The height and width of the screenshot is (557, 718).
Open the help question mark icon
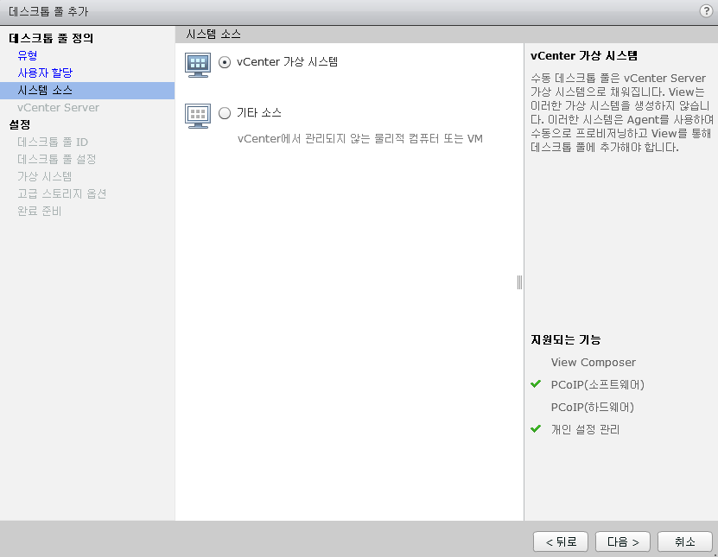[x=706, y=11]
